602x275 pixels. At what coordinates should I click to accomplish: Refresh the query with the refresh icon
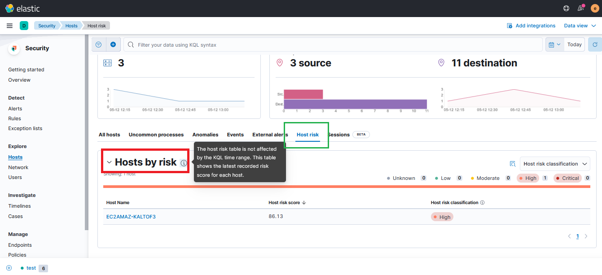tap(595, 44)
